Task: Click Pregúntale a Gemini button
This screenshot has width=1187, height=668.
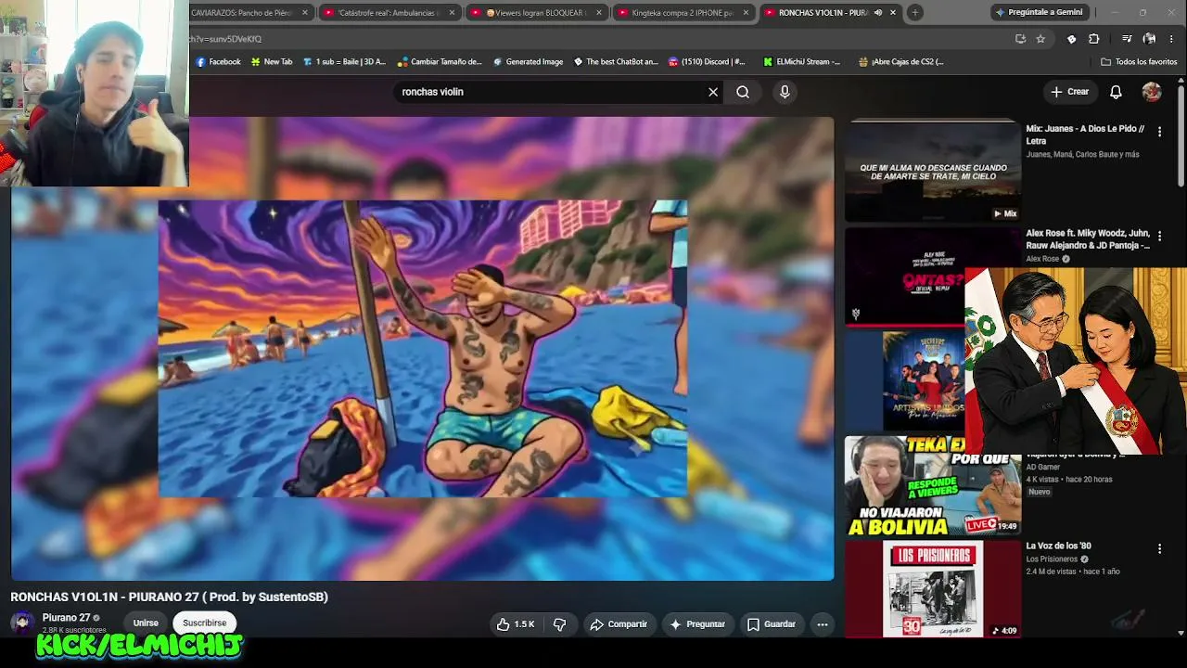Action: point(1038,12)
